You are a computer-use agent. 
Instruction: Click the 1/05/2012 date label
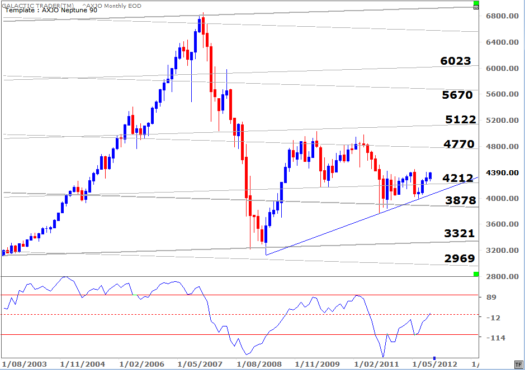tap(434, 364)
